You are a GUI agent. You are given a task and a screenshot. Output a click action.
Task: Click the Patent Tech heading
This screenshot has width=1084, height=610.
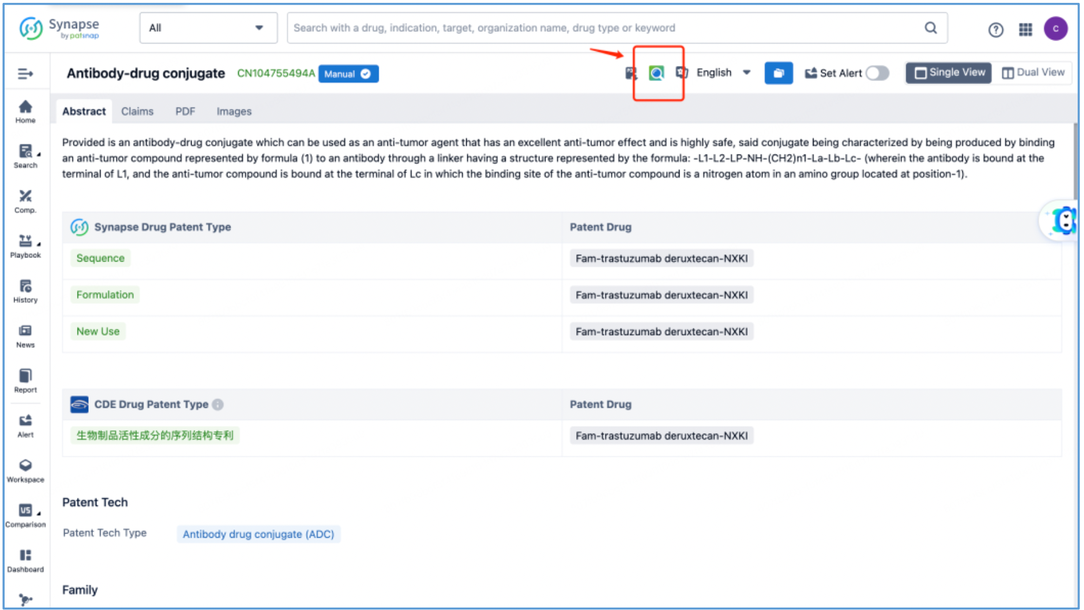[x=95, y=502]
